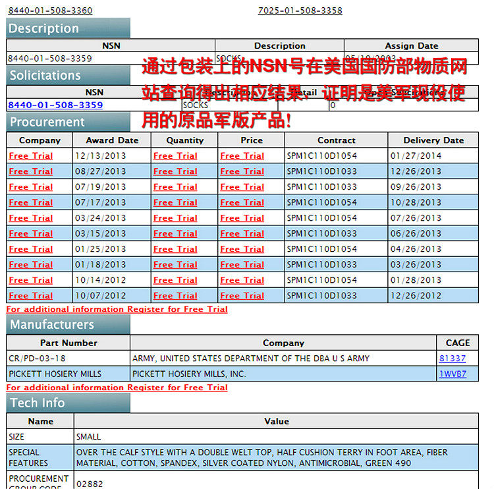
Task: Click the Part Number column header
Action: (x=69, y=343)
